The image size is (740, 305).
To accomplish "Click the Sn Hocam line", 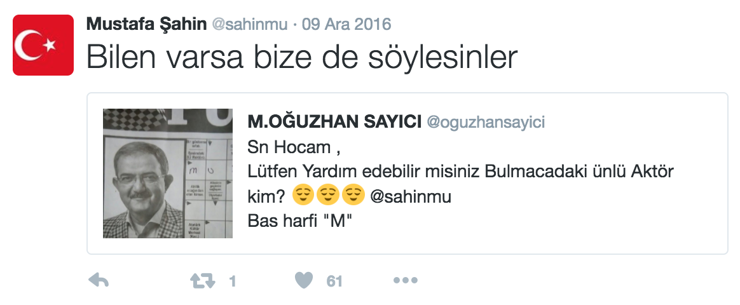I will click(294, 147).
